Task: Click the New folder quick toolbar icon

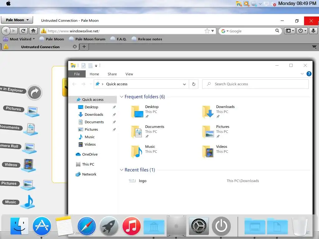Action: pos(91,65)
